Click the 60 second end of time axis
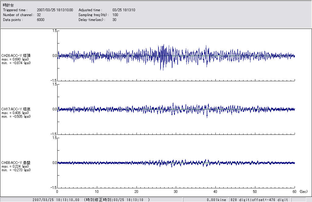312x202 pixels. pyautogui.click(x=294, y=192)
